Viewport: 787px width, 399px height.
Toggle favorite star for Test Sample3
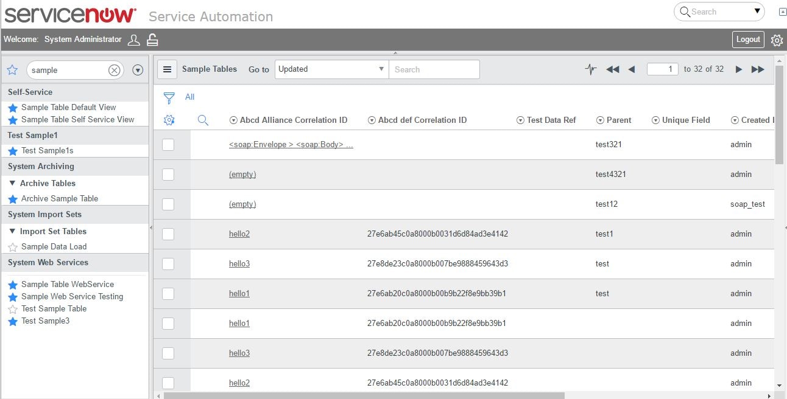13,321
